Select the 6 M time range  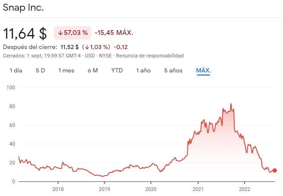(x=93, y=70)
